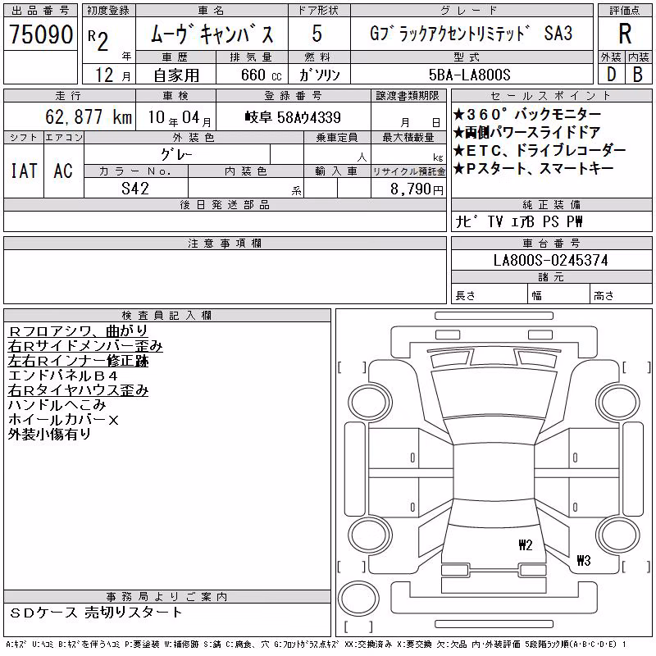Select sales point ETC、ドライブレコーダー
Viewport: 656px width, 656px height.
point(540,151)
